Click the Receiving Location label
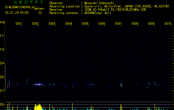The height and width of the screenshot is (110, 174). coord(64,6)
